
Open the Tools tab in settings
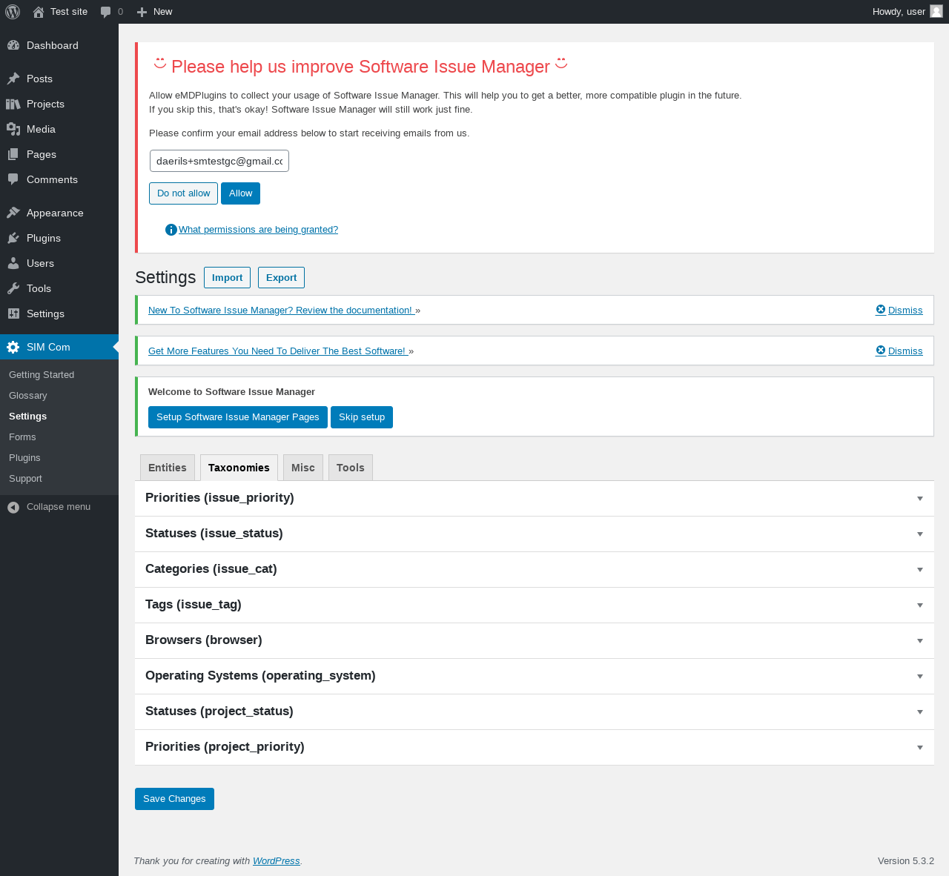coord(351,468)
